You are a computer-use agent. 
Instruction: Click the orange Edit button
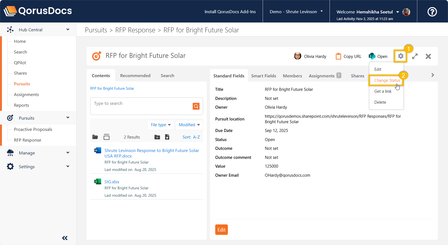click(221, 230)
